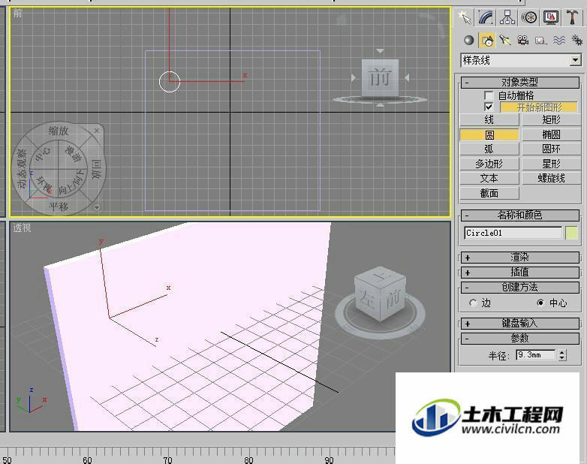Click the 半径 value field
The height and width of the screenshot is (464, 587).
coord(535,354)
